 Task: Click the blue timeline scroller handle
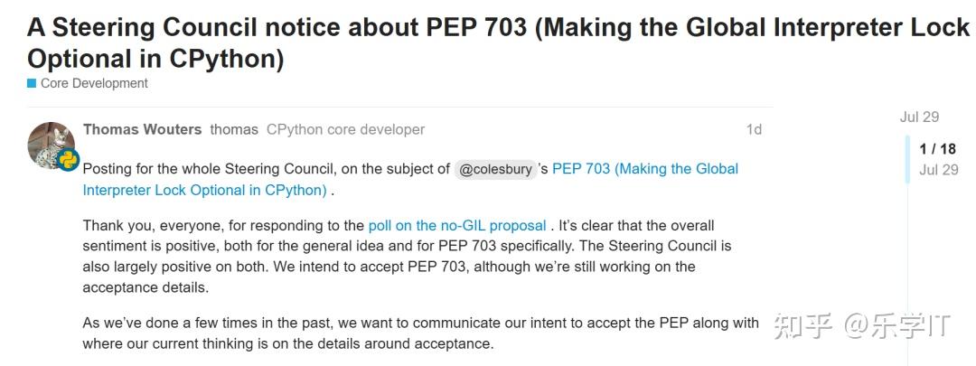(907, 159)
